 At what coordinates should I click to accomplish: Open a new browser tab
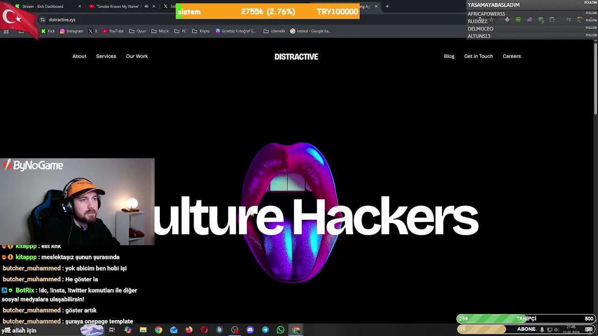tap(387, 7)
